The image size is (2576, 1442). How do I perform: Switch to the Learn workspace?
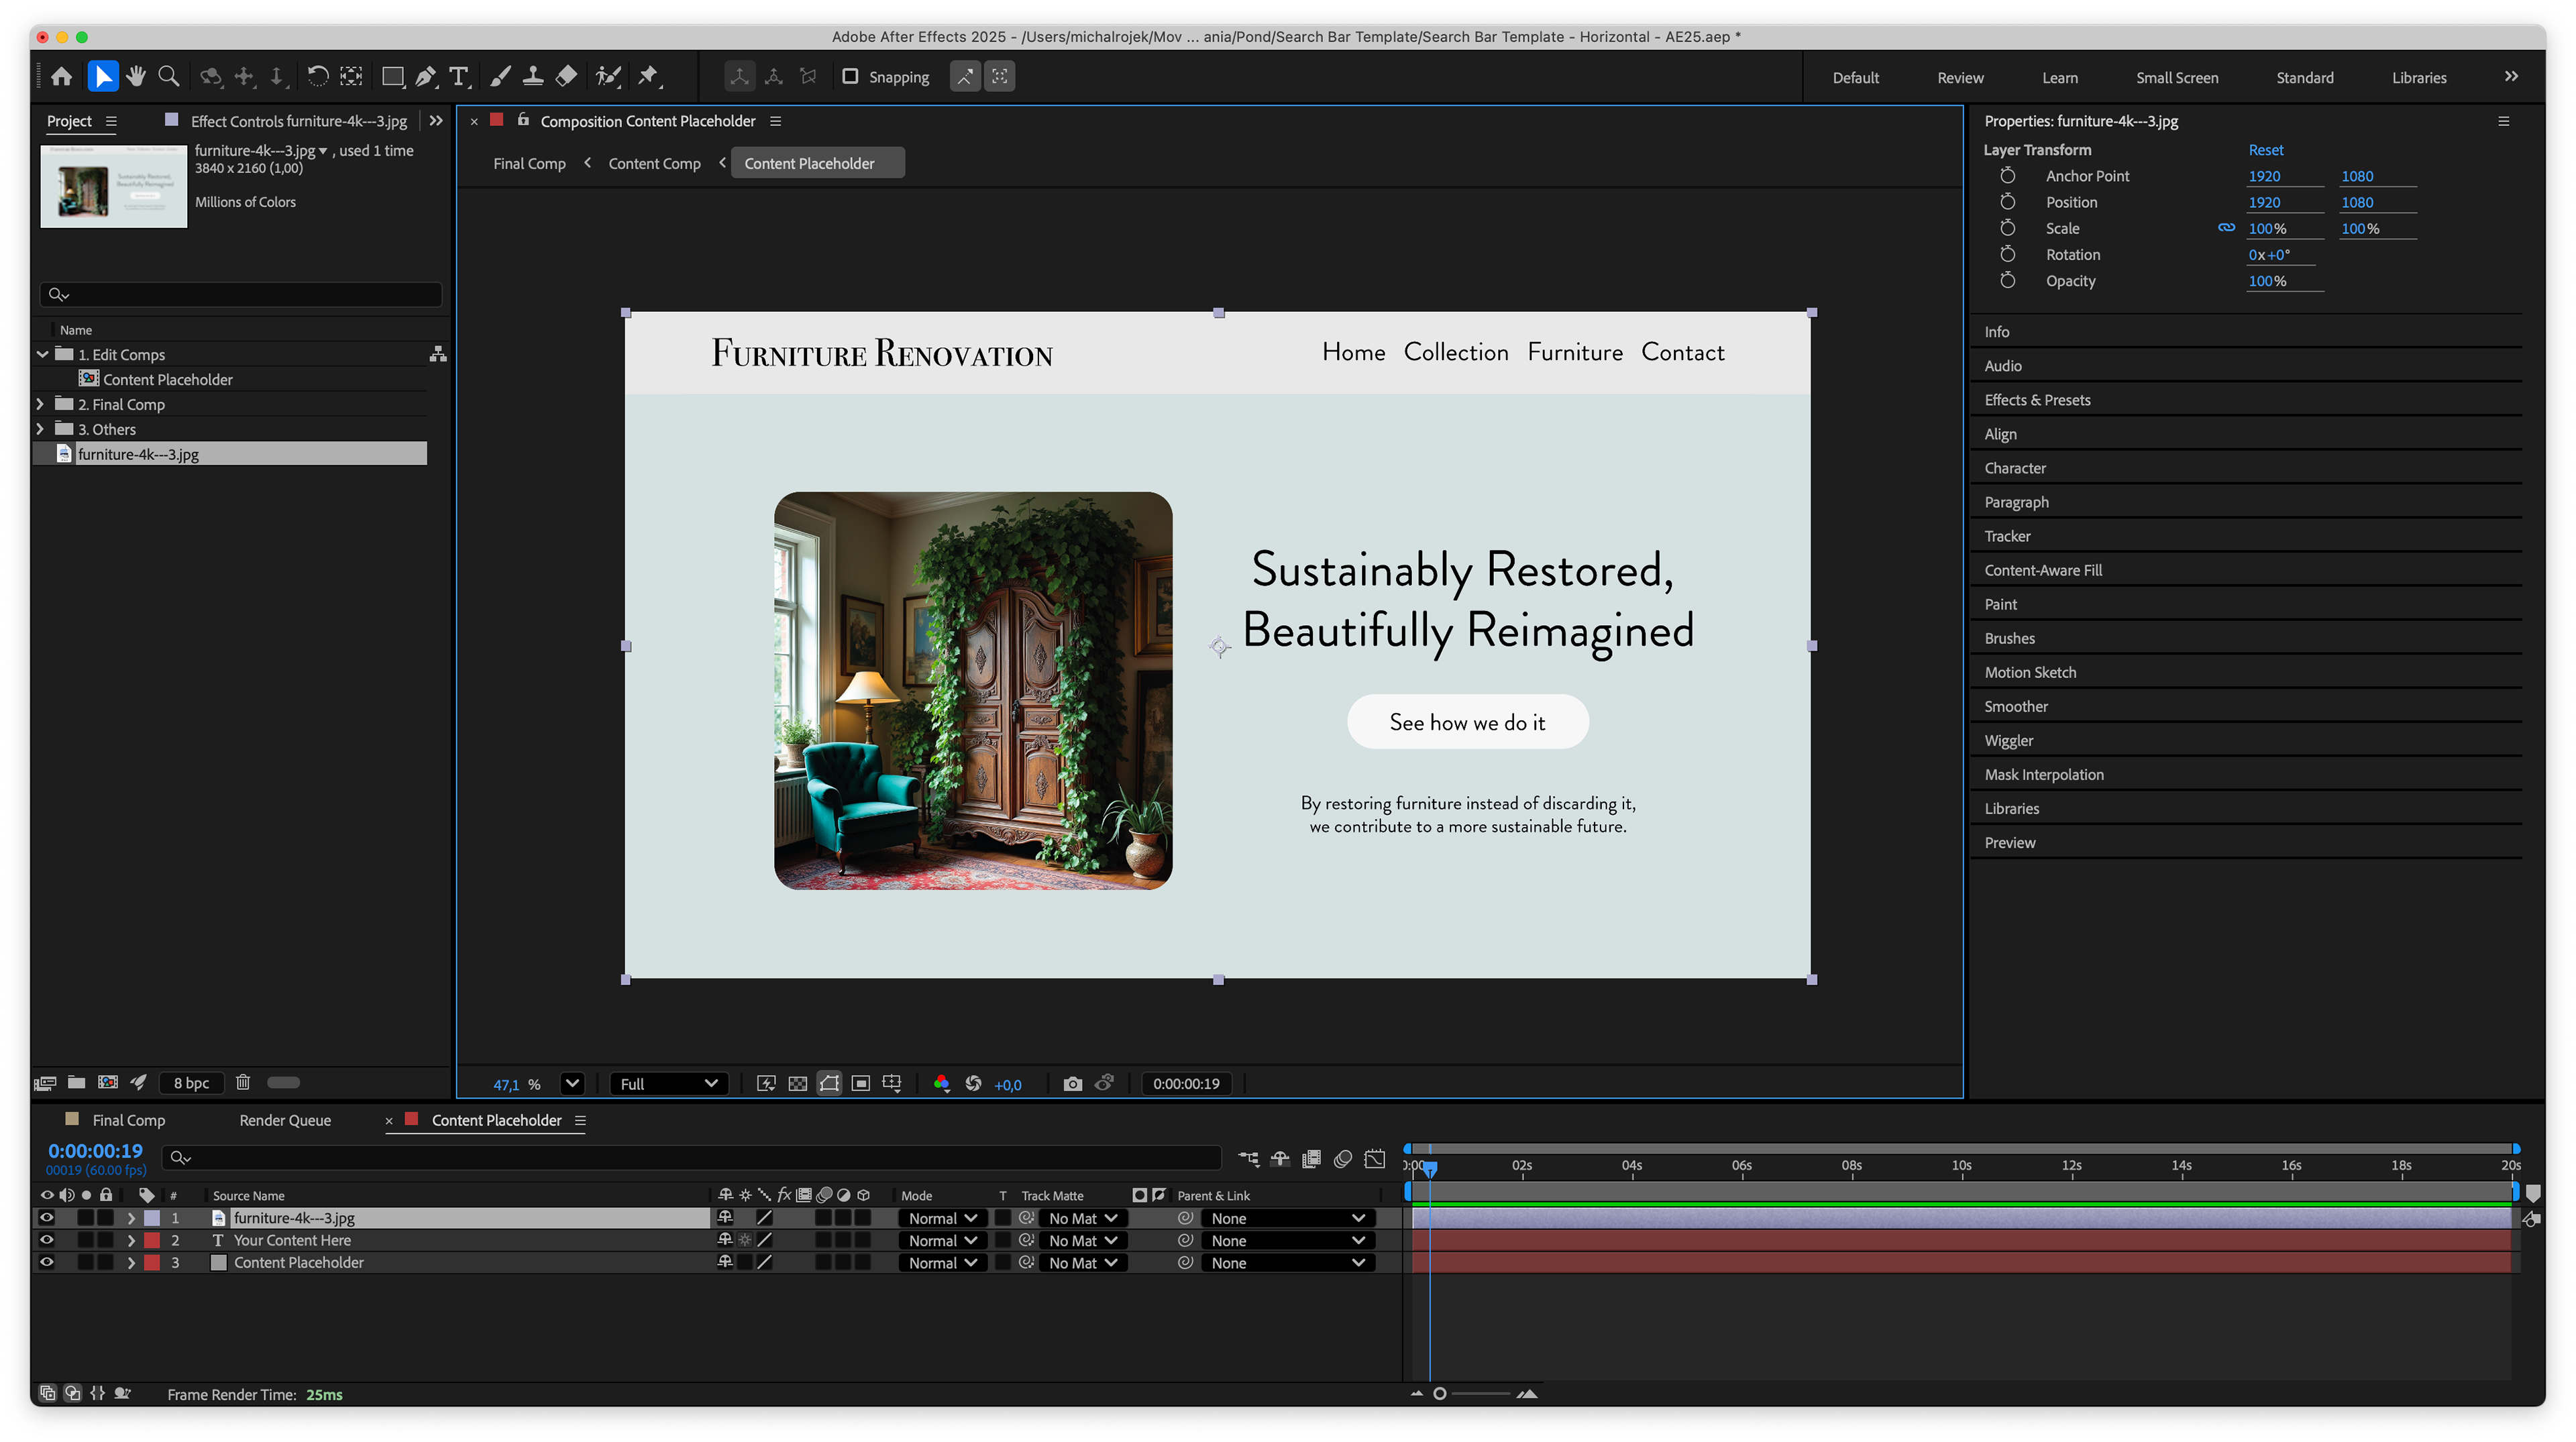(2059, 78)
